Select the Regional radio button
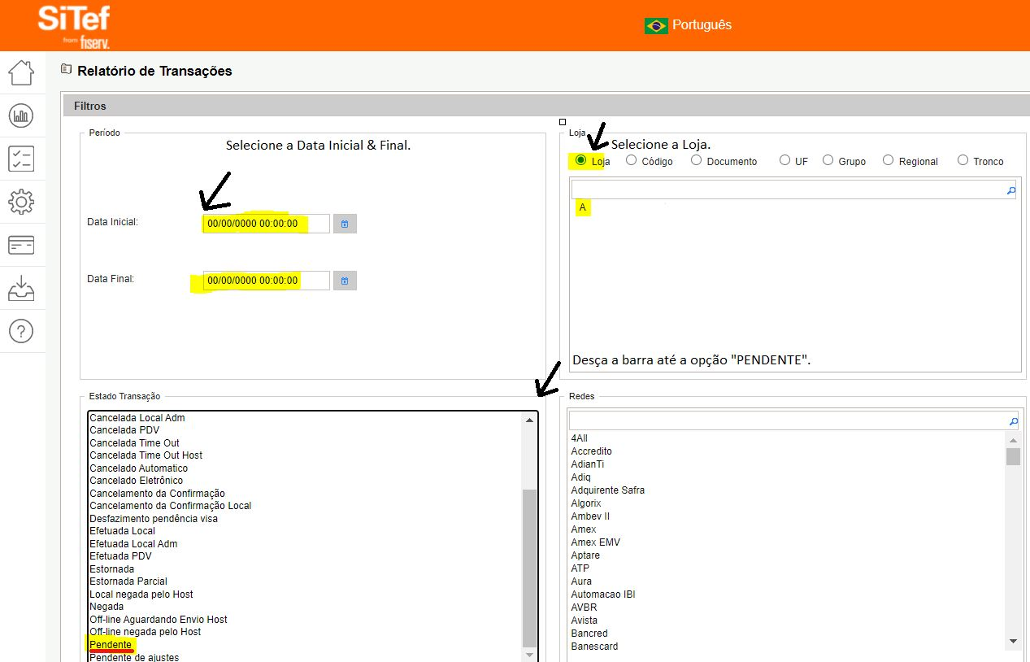 point(889,160)
